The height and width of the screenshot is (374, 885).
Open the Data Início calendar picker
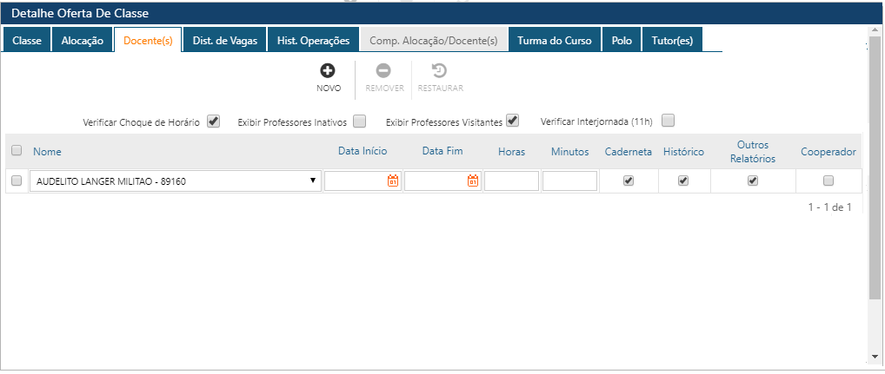coord(393,181)
